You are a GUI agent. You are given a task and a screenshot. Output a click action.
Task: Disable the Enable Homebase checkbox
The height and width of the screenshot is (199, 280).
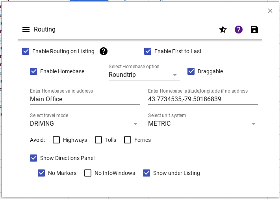[34, 71]
